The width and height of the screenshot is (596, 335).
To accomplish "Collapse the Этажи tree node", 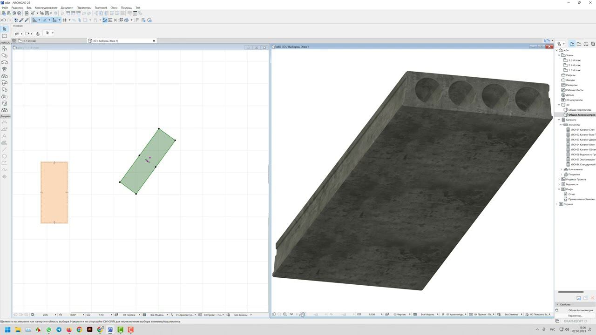I will [x=559, y=55].
